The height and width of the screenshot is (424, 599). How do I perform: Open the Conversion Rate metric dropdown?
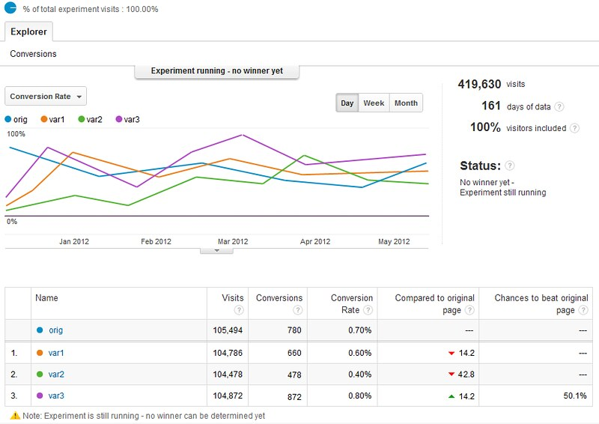(46, 97)
